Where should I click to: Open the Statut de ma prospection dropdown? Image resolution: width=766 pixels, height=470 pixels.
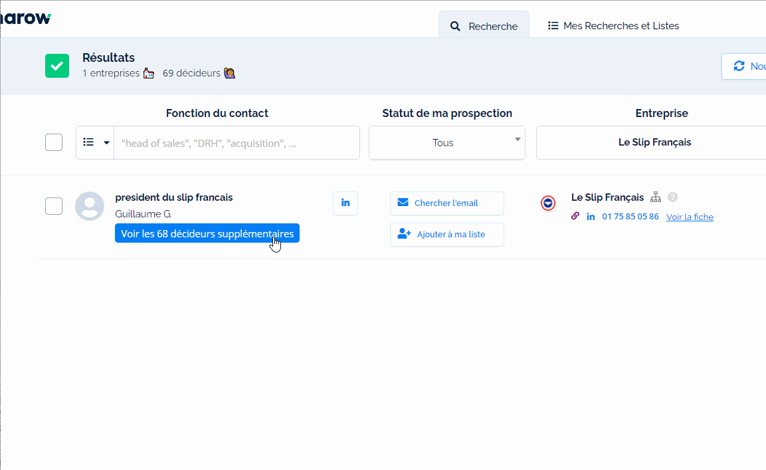point(447,142)
